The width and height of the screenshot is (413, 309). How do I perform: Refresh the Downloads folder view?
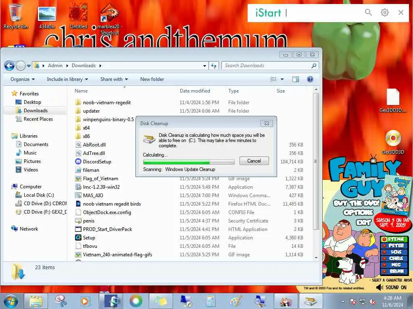point(214,66)
